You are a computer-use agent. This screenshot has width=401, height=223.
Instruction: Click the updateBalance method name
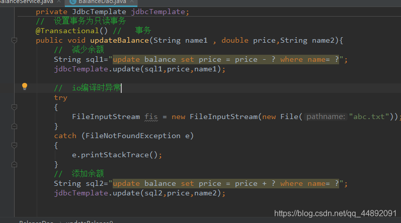[x=119, y=40]
